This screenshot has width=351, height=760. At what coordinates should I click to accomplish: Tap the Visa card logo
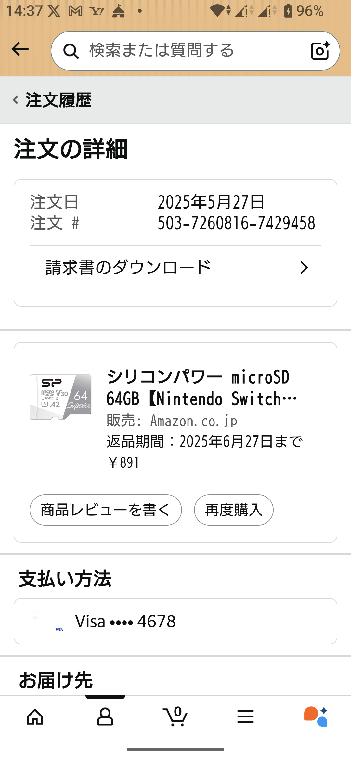59,629
